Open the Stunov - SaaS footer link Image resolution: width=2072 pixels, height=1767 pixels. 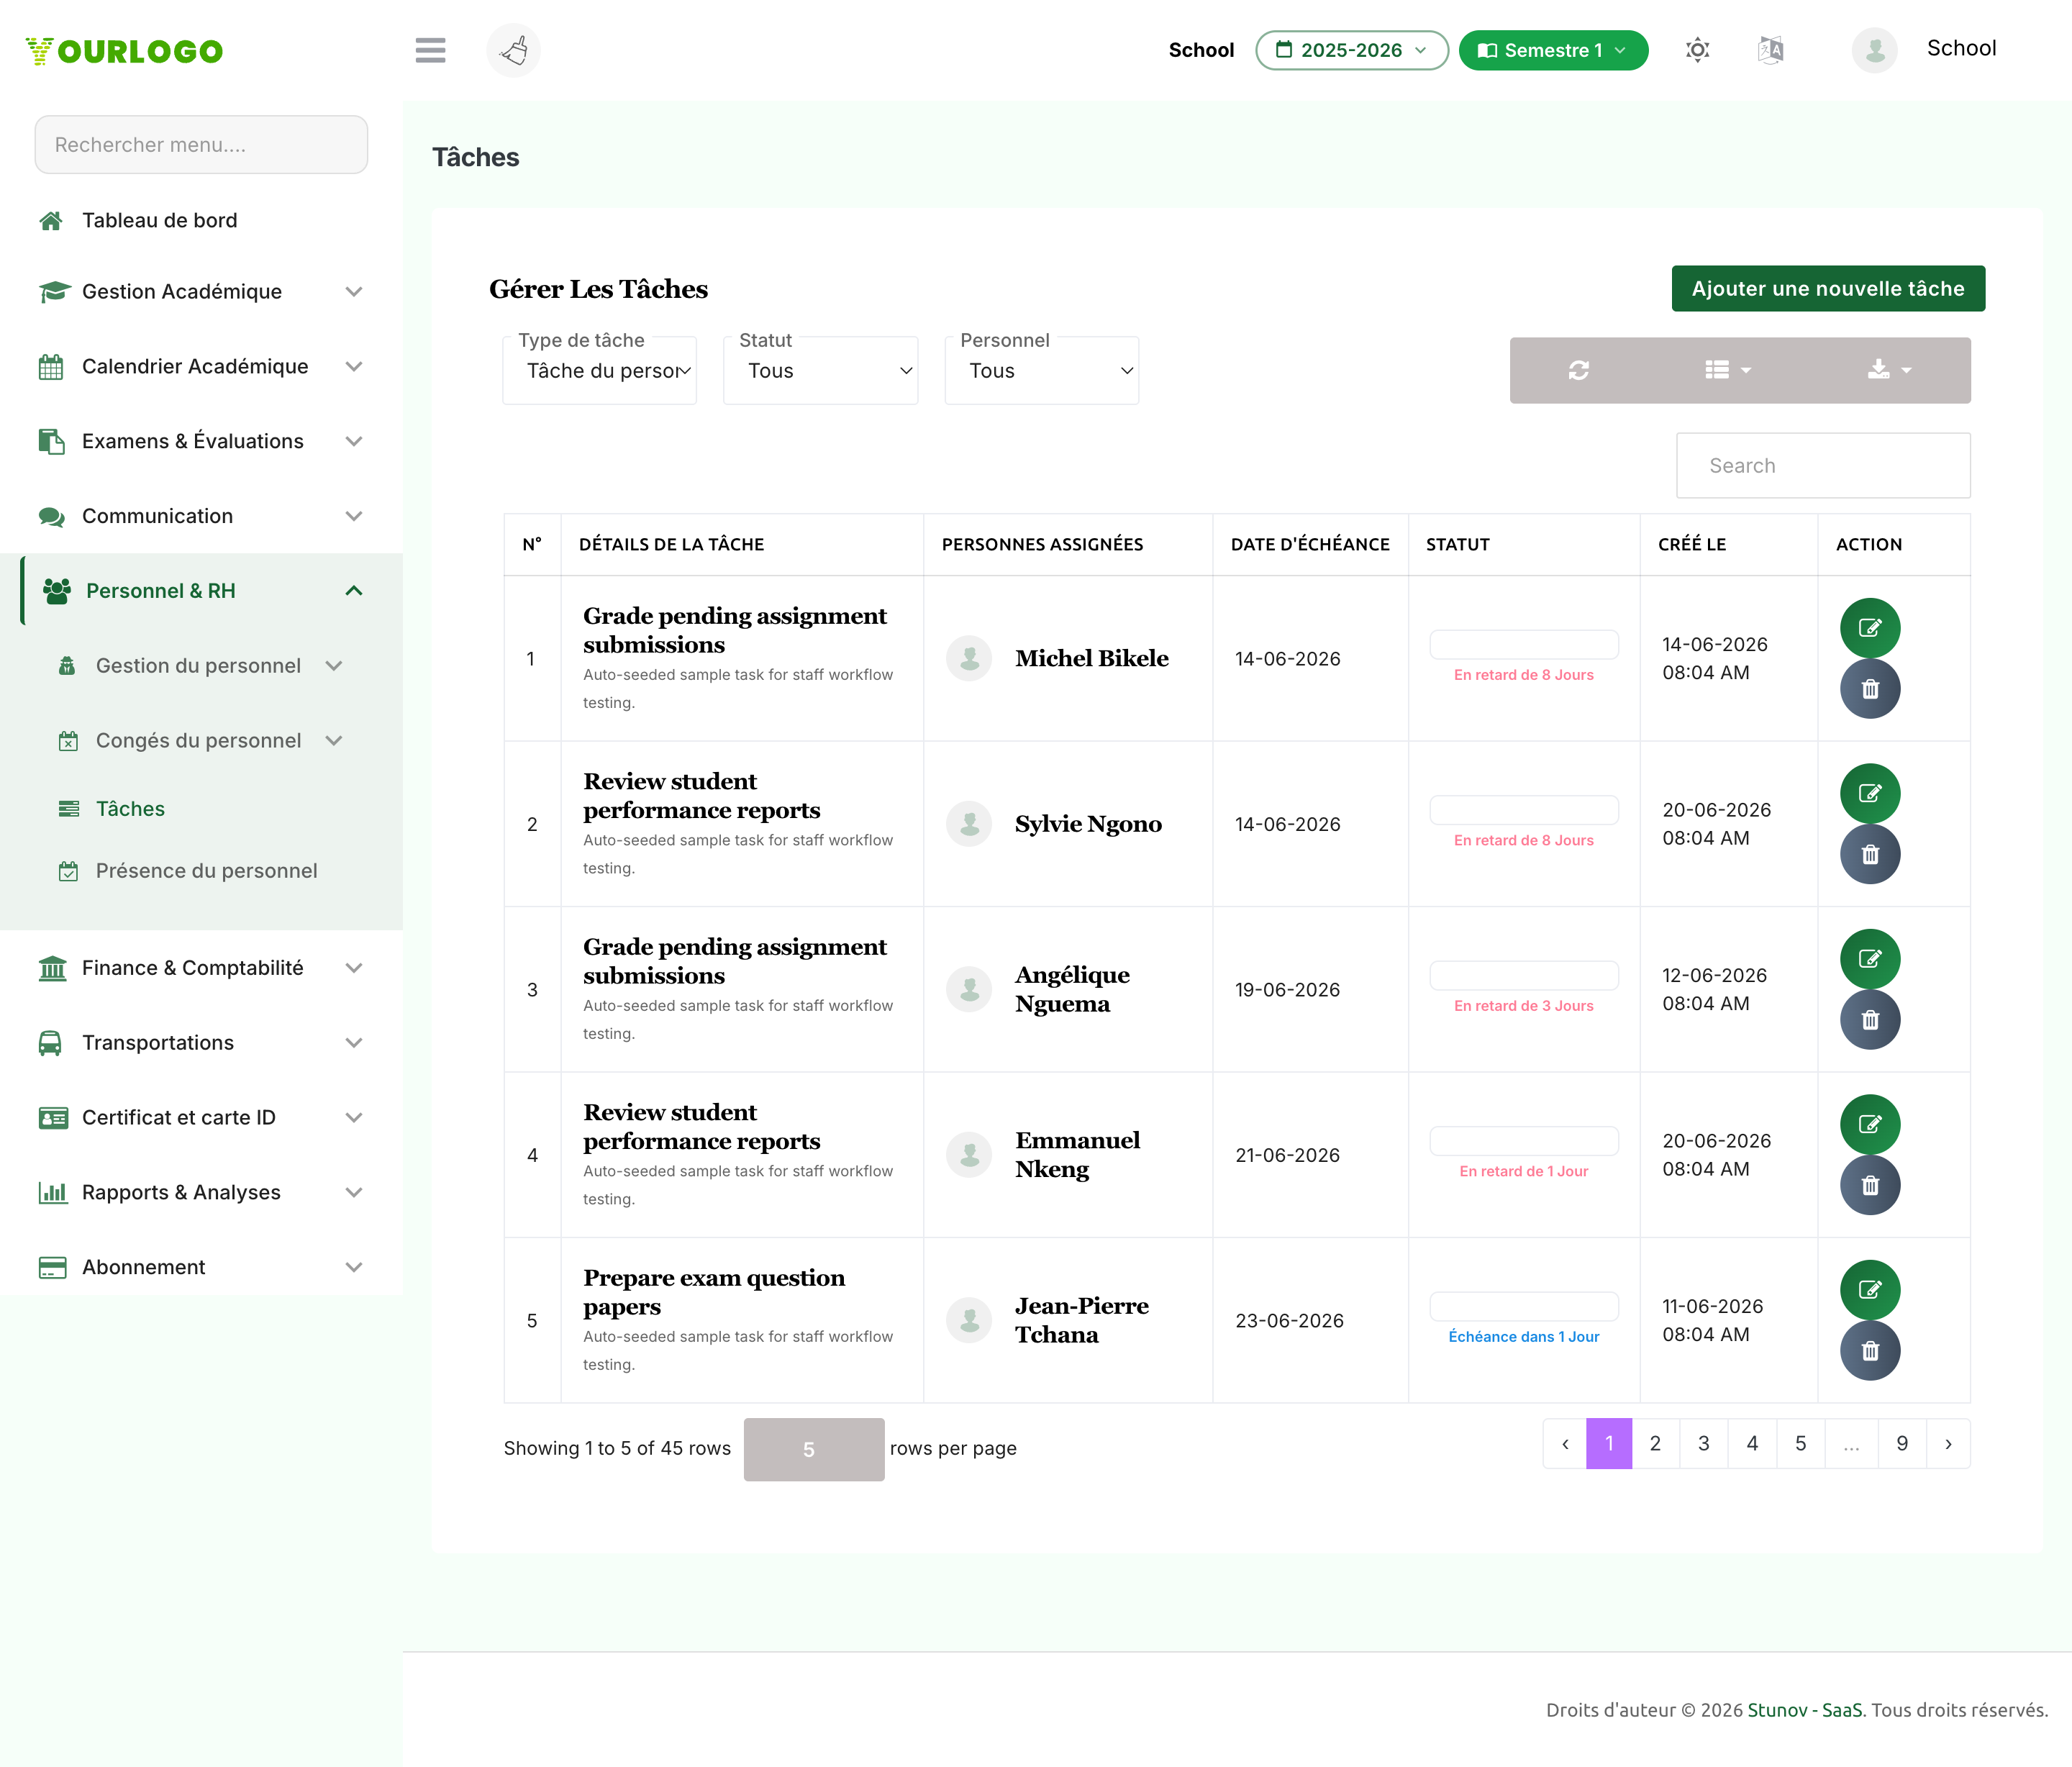tap(1805, 1710)
